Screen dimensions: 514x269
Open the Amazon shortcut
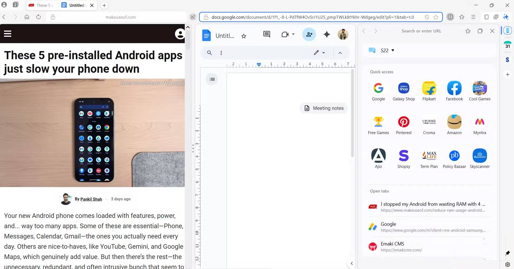tap(454, 125)
